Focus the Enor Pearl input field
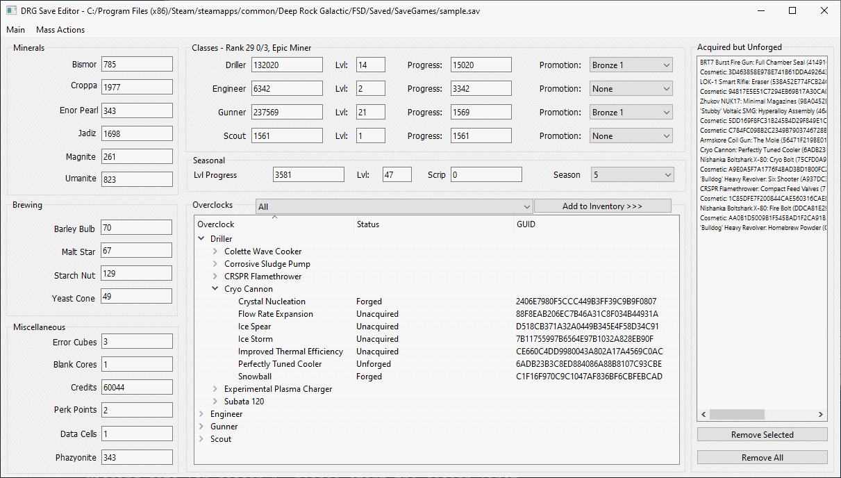The height and width of the screenshot is (478, 841). coord(137,111)
